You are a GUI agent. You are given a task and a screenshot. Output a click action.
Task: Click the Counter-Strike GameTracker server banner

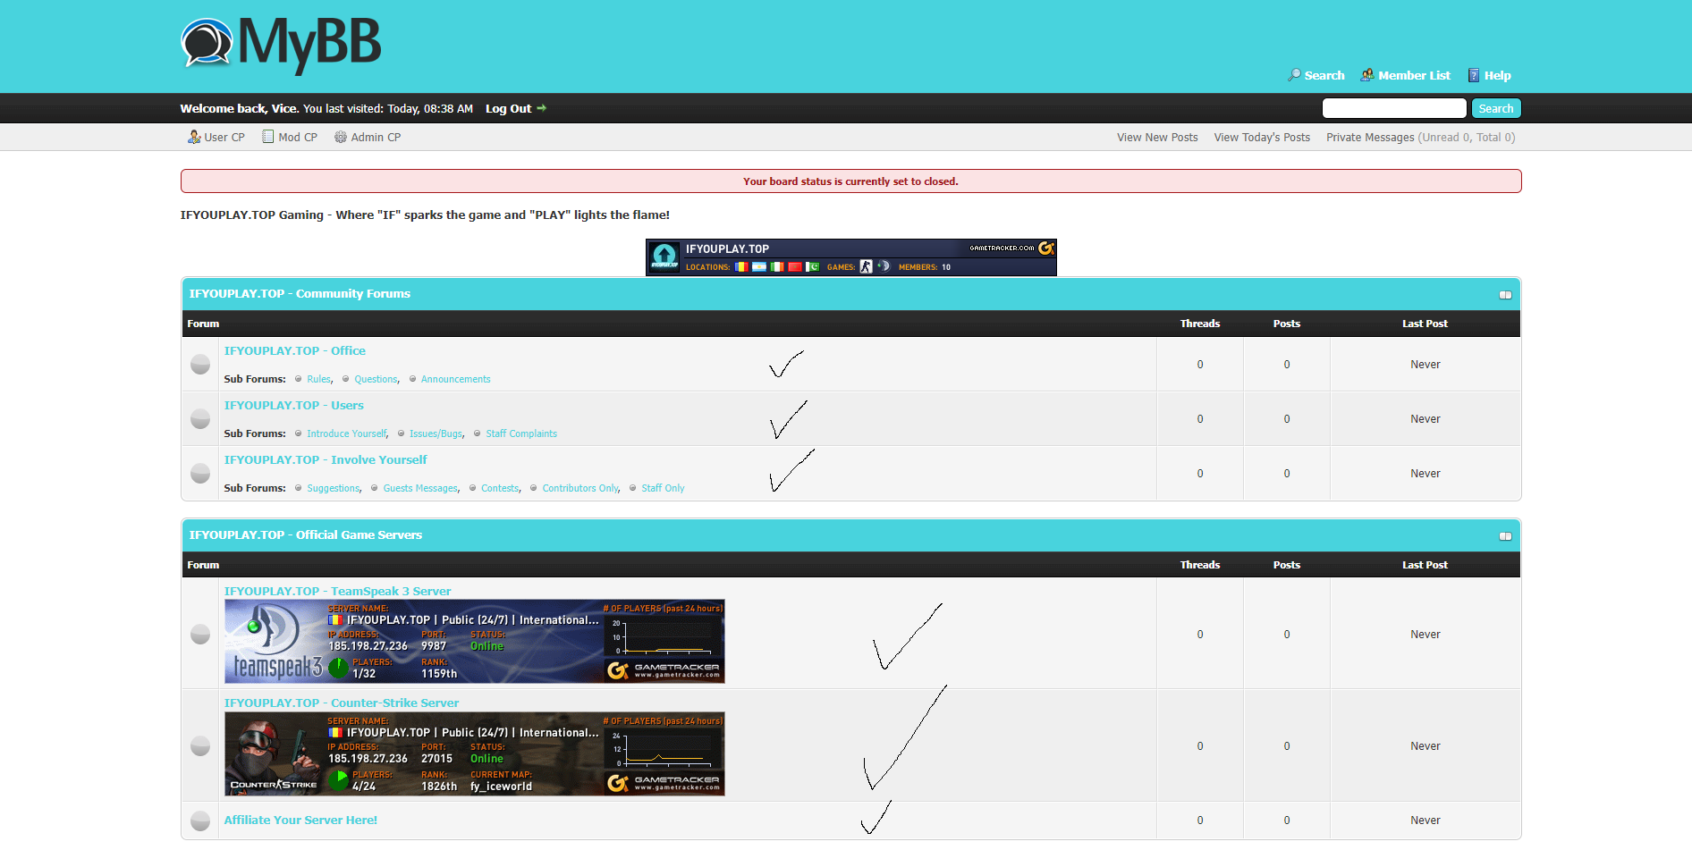pos(475,754)
